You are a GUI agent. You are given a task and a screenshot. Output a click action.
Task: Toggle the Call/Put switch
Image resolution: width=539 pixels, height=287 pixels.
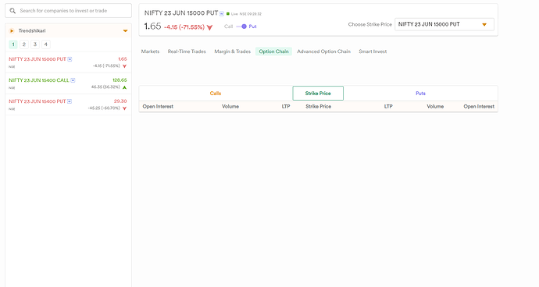(x=241, y=27)
